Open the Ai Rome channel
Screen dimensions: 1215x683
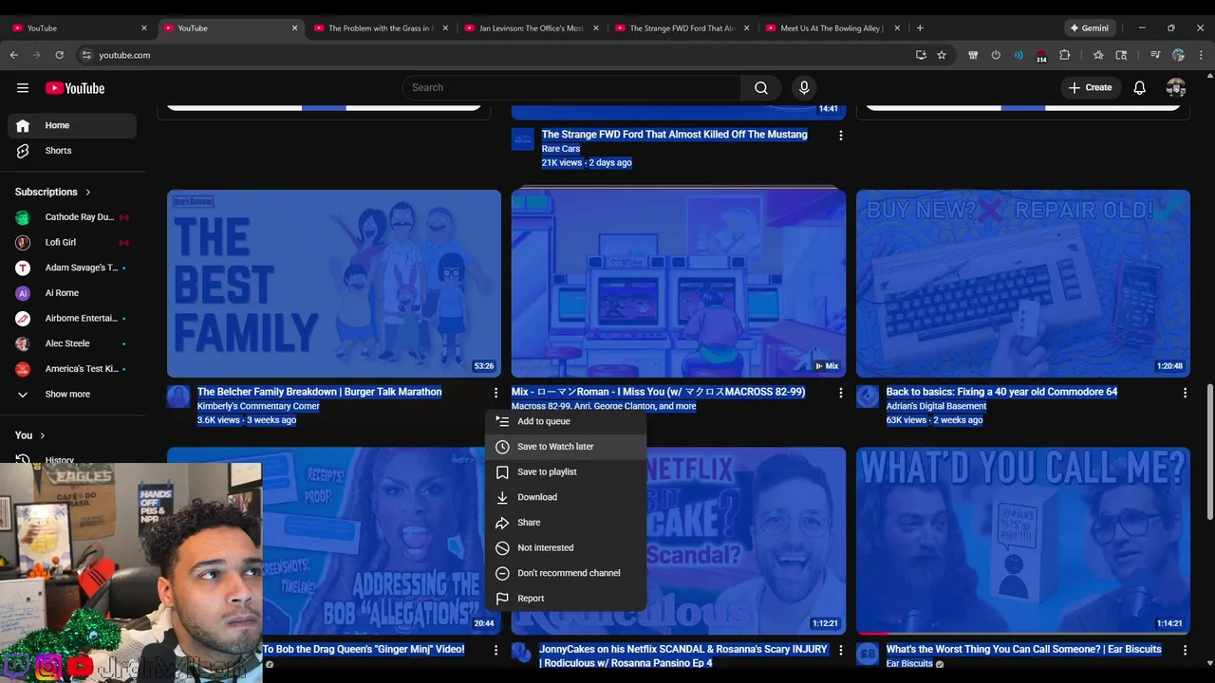(x=72, y=293)
